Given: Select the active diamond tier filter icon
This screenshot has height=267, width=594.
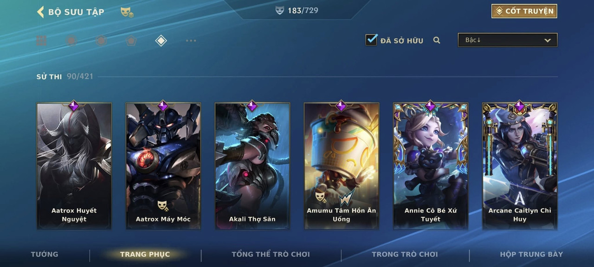Looking at the screenshot, I should 161,41.
